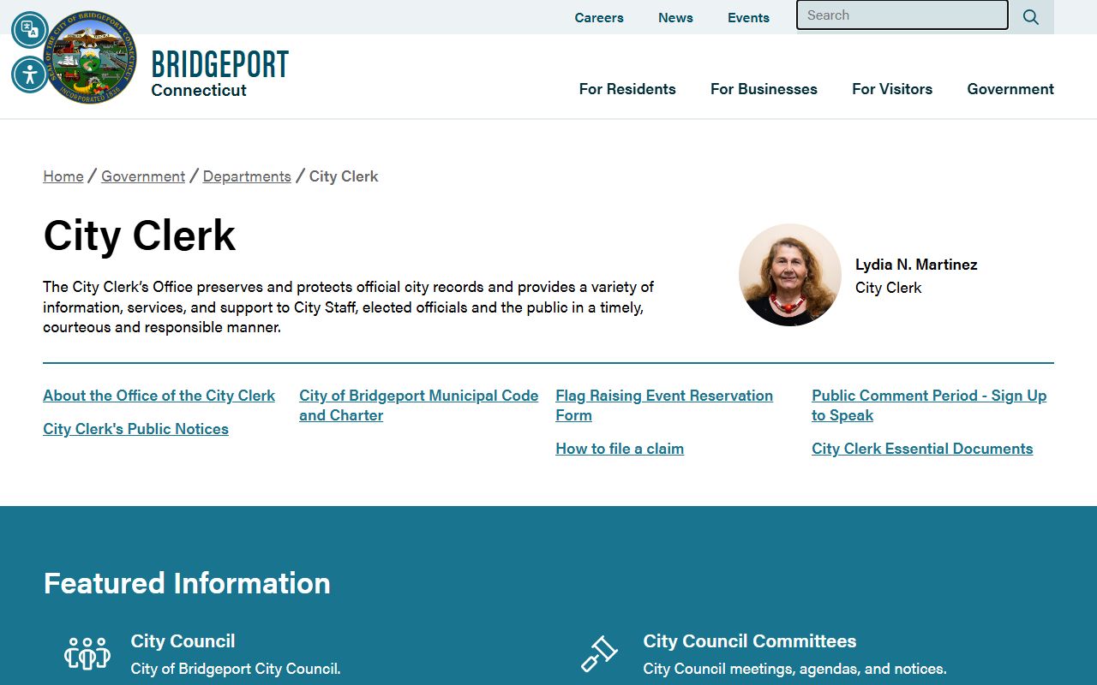Click the Lydia N. Martinez name text

click(916, 265)
